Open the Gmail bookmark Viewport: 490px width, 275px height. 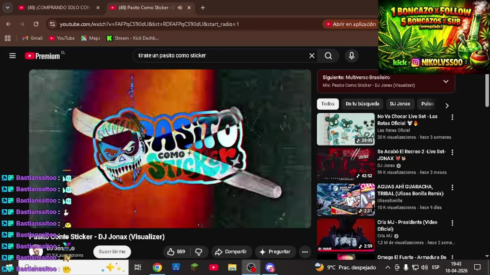pyautogui.click(x=33, y=38)
